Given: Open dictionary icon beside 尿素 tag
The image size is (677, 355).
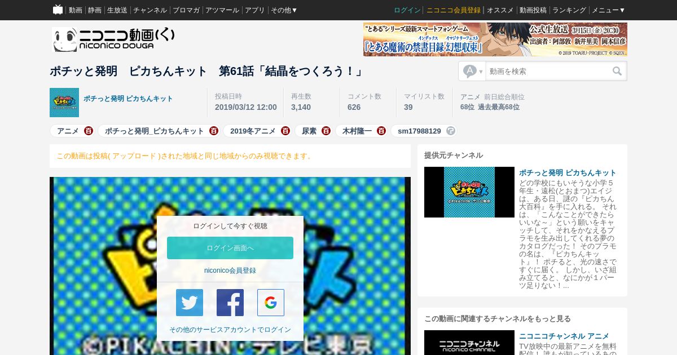Looking at the screenshot, I should (326, 131).
